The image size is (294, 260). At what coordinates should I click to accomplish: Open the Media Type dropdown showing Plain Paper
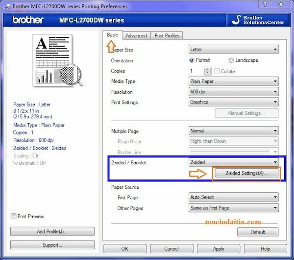click(x=234, y=81)
